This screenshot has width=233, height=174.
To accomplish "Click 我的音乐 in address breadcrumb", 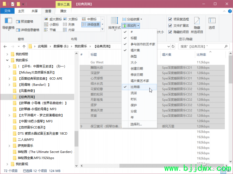I will [x=81, y=46].
